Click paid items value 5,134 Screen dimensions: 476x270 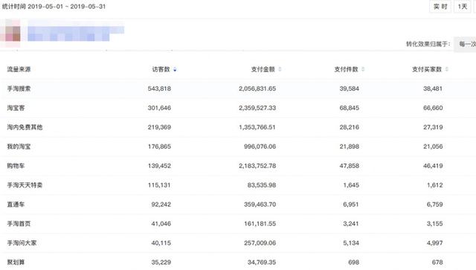tap(351, 243)
